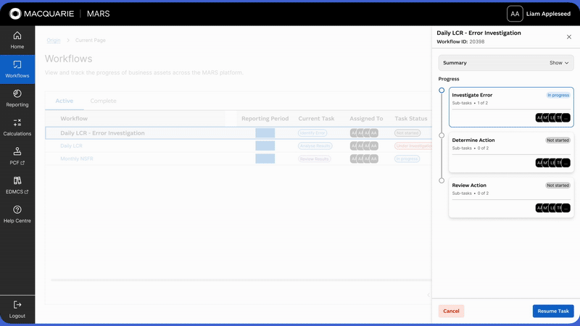Click the Resume Task button
580x326 pixels.
coord(553,311)
